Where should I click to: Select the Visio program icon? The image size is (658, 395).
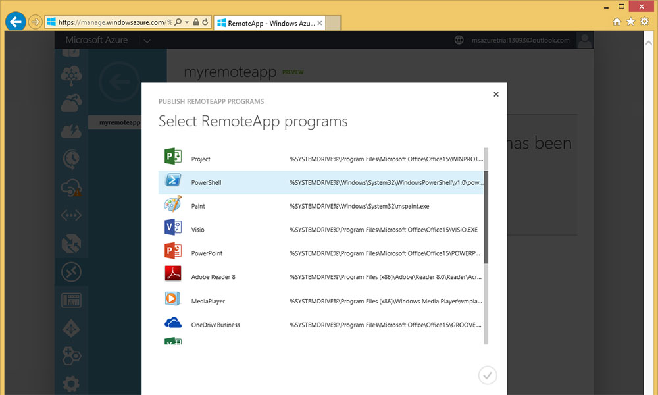[x=173, y=227]
